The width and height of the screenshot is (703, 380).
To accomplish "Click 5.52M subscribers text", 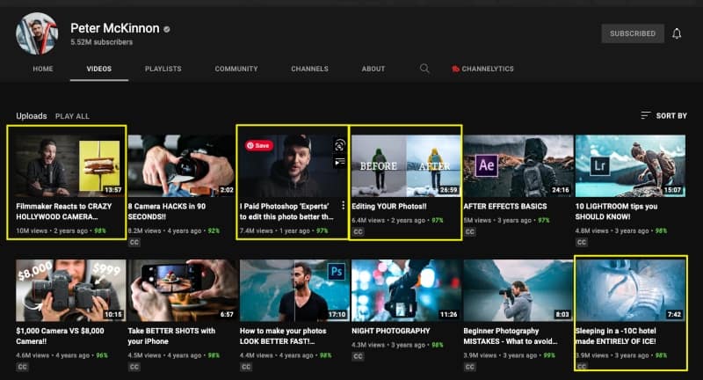I will pyautogui.click(x=101, y=42).
